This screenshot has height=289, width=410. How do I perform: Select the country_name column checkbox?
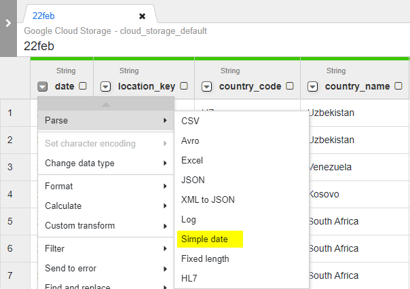(398, 86)
